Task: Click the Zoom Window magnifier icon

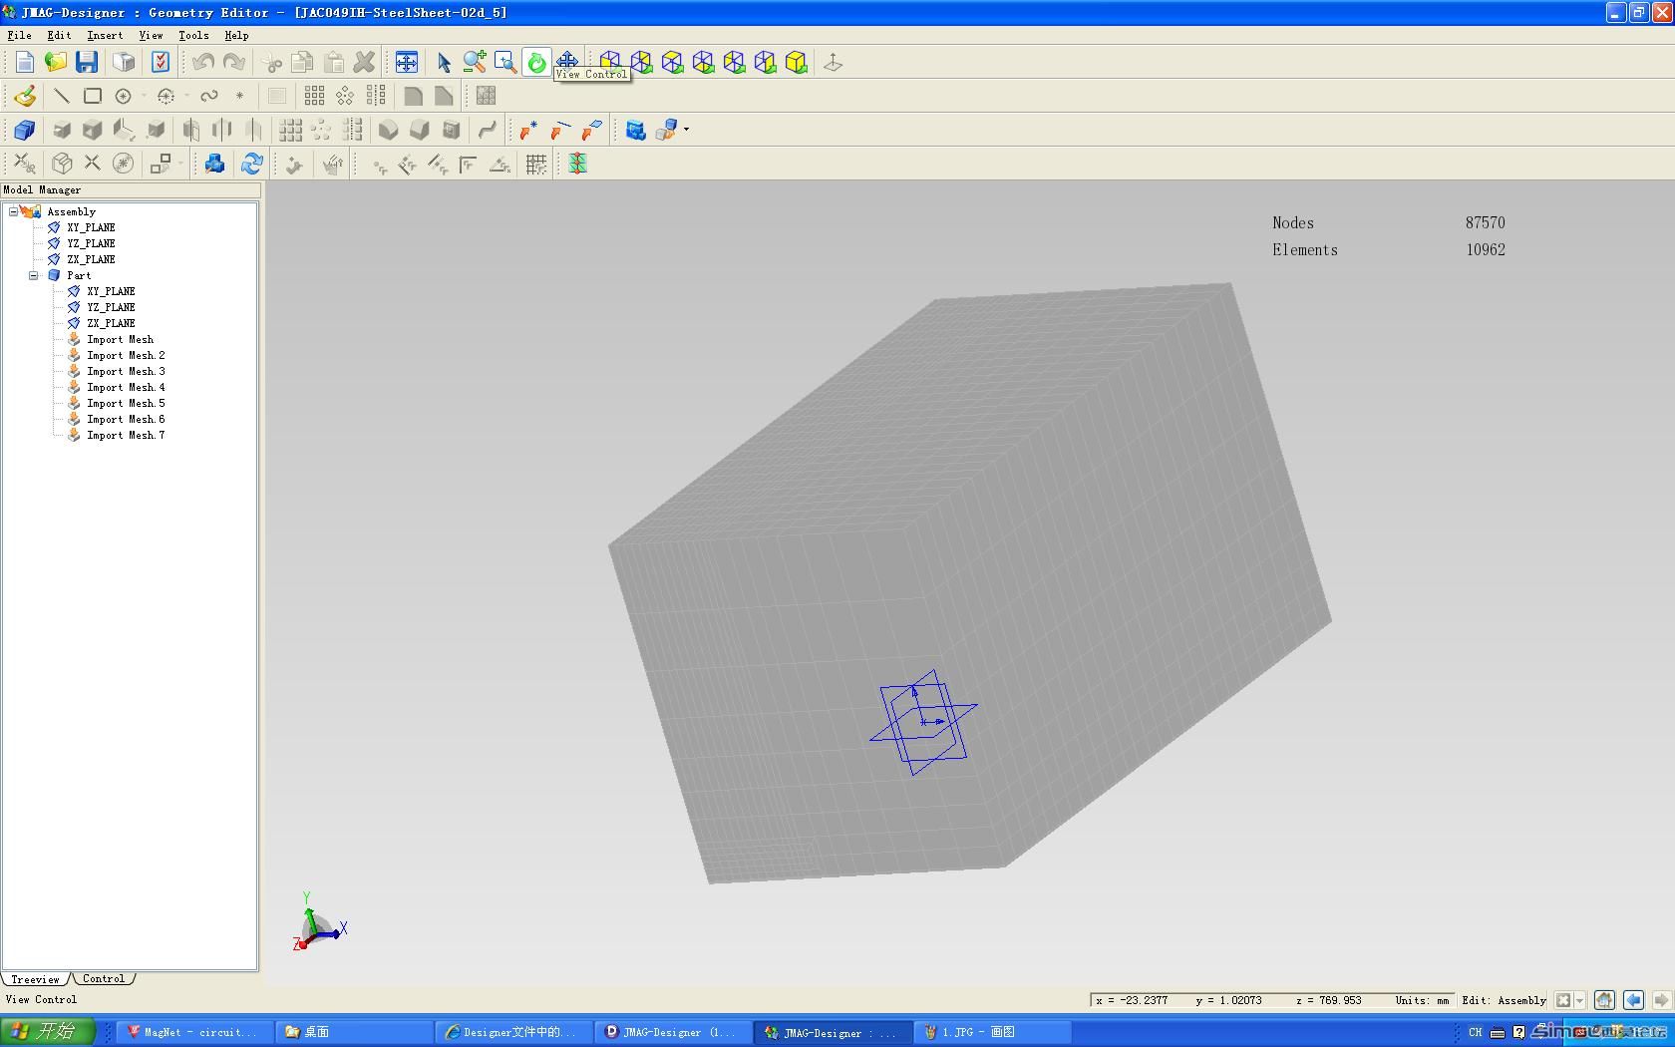Action: 505,63
